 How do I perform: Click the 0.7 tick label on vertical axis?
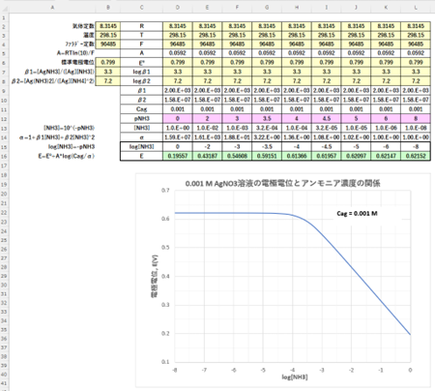coord(165,191)
